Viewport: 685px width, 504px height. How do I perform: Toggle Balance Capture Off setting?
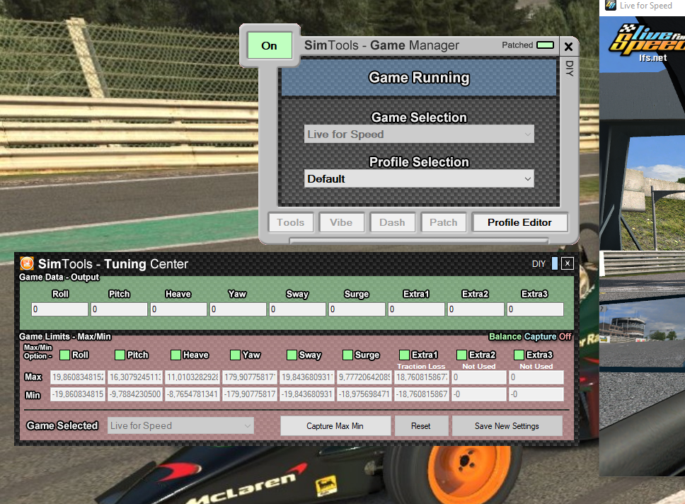(x=530, y=336)
